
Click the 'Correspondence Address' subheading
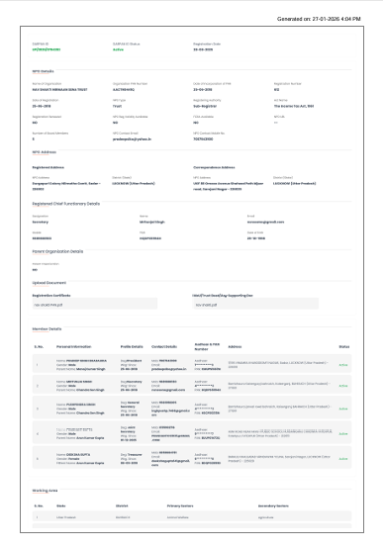click(x=214, y=167)
